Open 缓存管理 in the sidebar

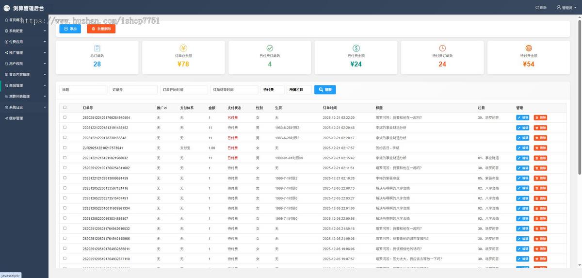[24, 118]
